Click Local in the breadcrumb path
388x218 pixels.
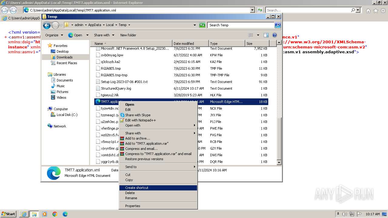[110, 25]
